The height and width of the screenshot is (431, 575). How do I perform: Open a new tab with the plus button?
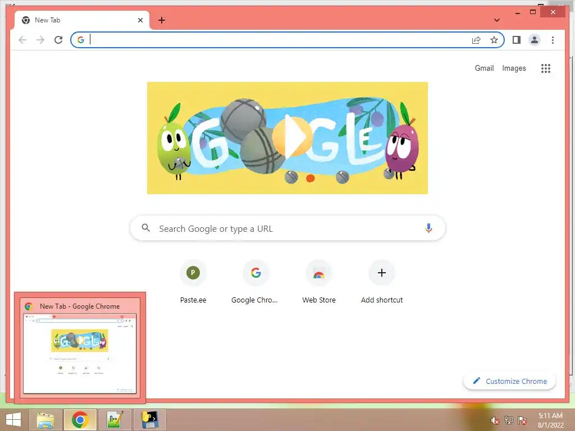pos(162,20)
